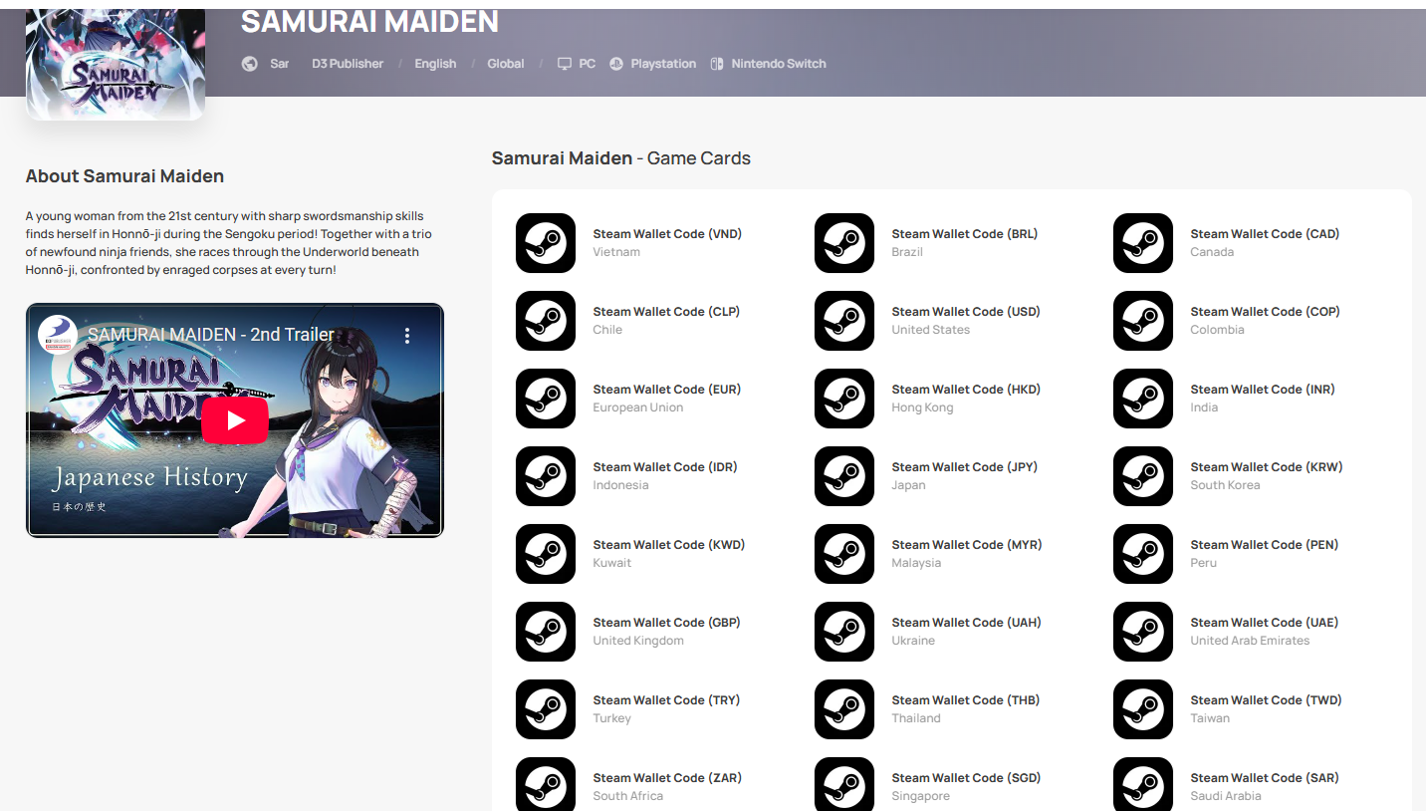Click the globe icon in the game header
The image size is (1426, 811).
point(250,64)
